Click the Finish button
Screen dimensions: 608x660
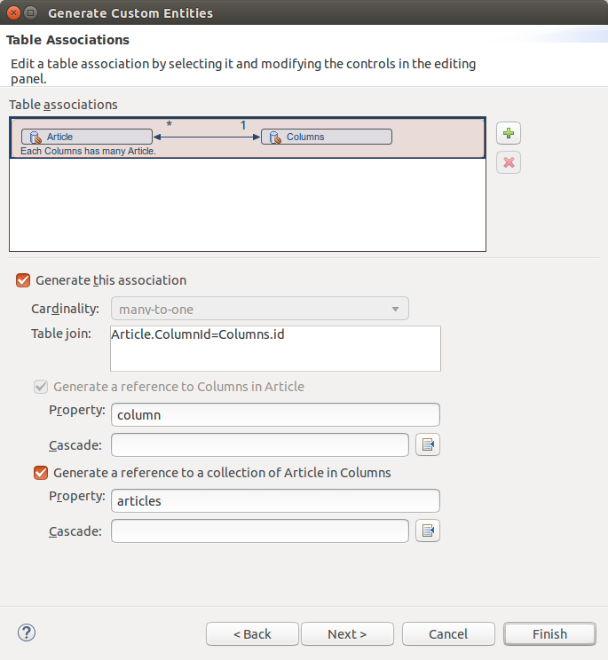click(549, 634)
